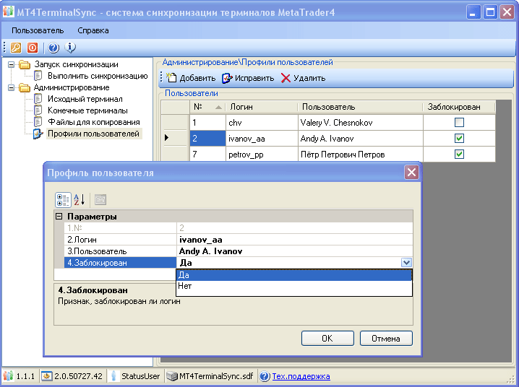This screenshot has height=387, width=519.
Task: Toggle Заблокирован checkbox for ivanov_aa
Action: pos(459,138)
